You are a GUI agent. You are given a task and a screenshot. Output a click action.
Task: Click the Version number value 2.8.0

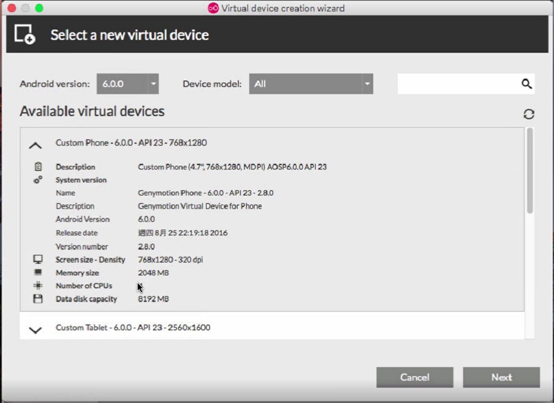point(146,247)
